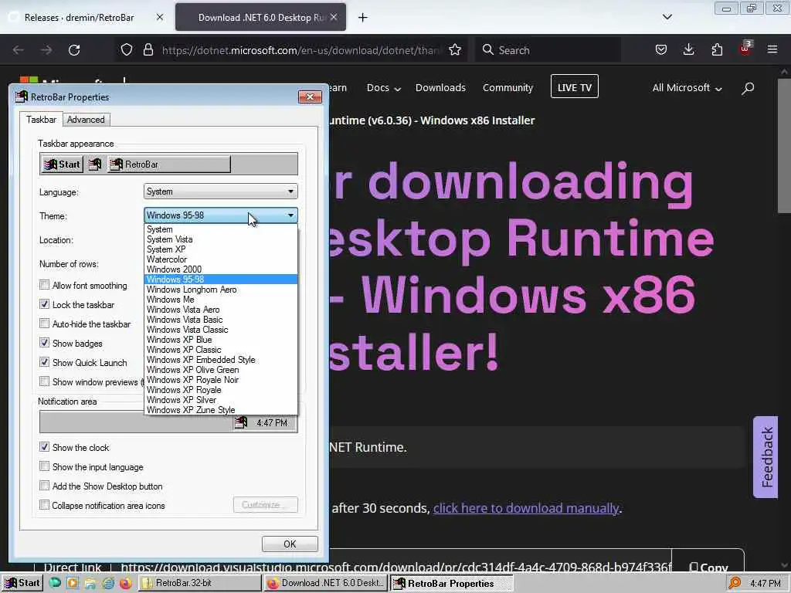Viewport: 791px width, 593px height.
Task: Open Community in Microsoft site navigation
Action: coord(508,88)
